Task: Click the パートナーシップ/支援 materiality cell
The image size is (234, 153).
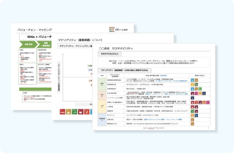Action: (115, 98)
